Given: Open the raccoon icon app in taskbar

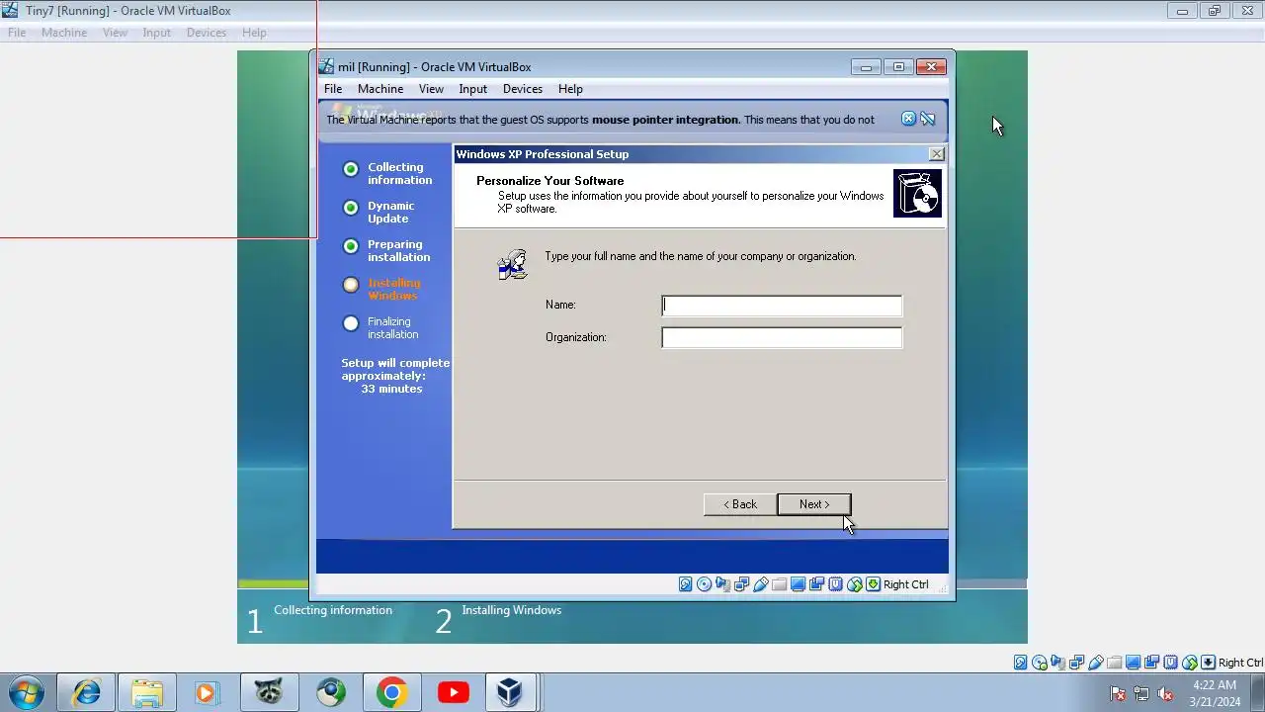Looking at the screenshot, I should pyautogui.click(x=269, y=692).
